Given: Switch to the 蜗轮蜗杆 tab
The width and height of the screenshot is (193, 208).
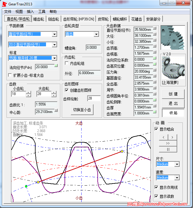Looking at the screenshot, I should (120, 19).
